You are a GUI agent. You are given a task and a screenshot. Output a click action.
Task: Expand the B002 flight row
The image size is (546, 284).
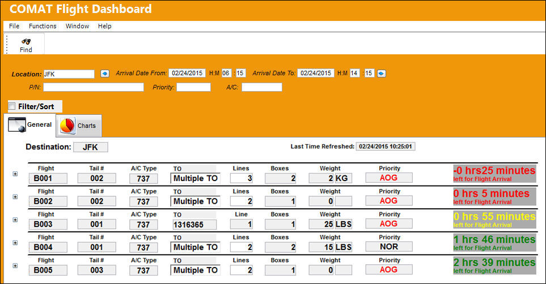(15, 197)
